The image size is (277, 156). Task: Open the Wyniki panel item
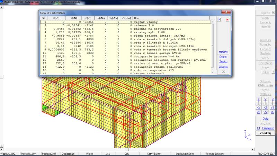[x=265, y=90]
